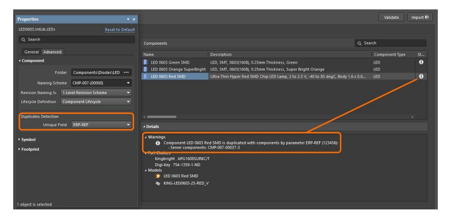This screenshot has height=216, width=467.
Task: Select the LED 0603 Orange SuperBright row
Action: 284,69
